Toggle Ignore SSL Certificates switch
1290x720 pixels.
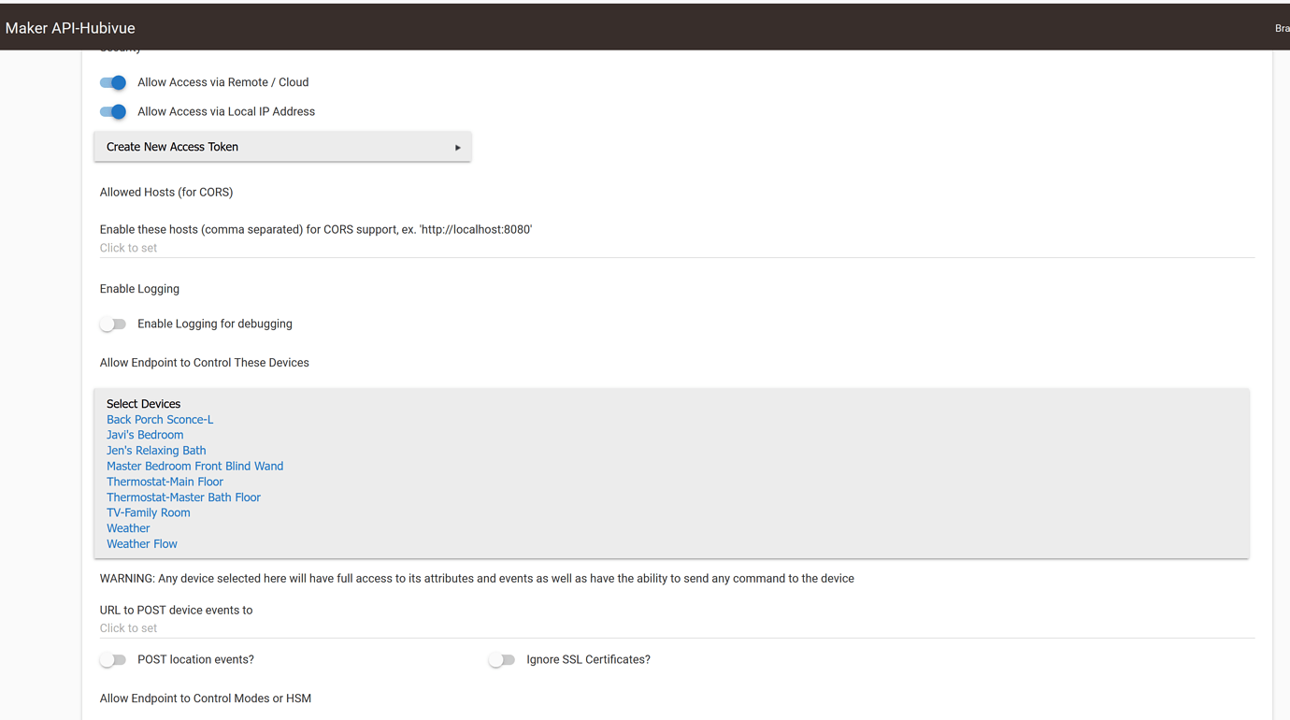click(x=502, y=659)
